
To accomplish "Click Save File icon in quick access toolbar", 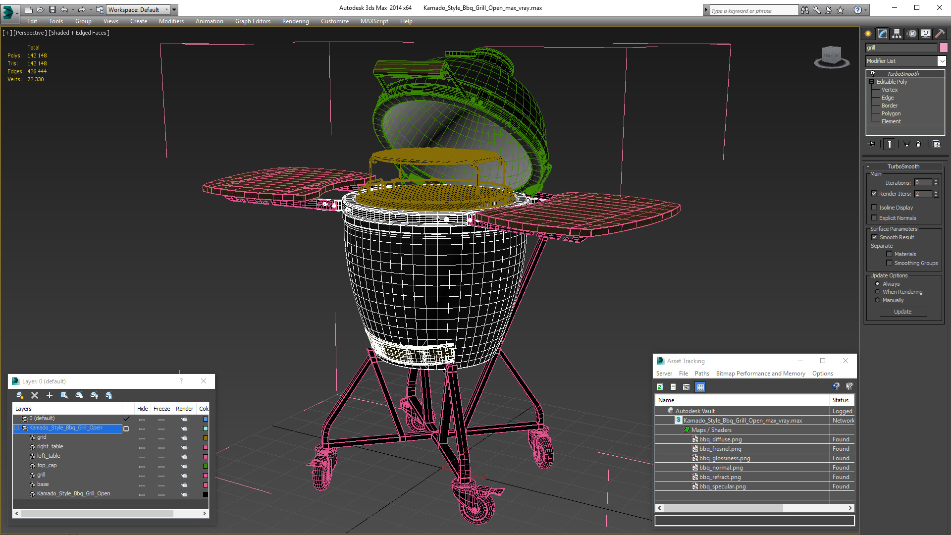I will pos(53,9).
